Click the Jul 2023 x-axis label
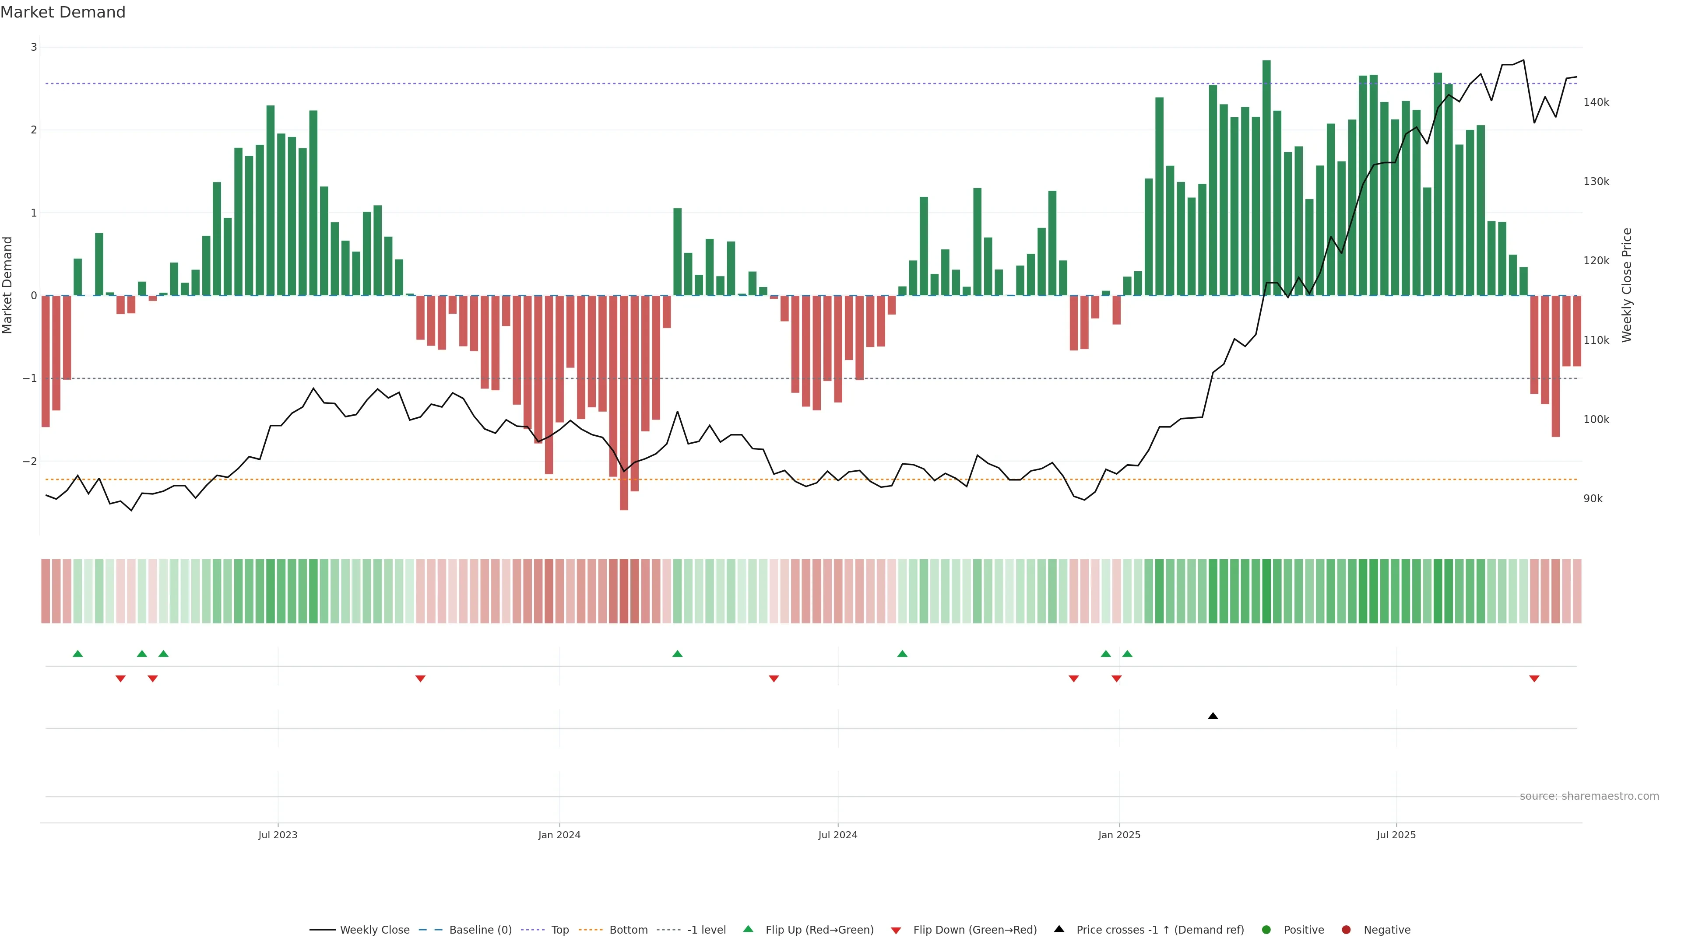Image resolution: width=1681 pixels, height=945 pixels. (278, 835)
